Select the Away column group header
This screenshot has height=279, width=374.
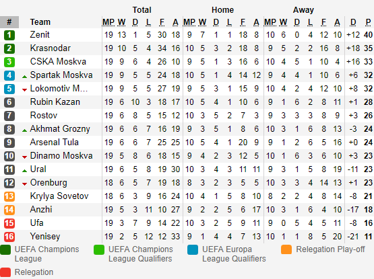pyautogui.click(x=303, y=10)
